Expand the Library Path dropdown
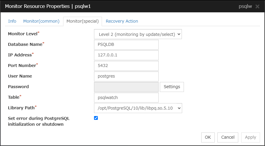Viewport: 265px width, 146px height. (137, 108)
